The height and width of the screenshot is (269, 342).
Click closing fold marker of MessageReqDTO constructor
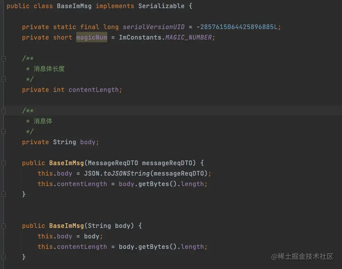pos(3,194)
